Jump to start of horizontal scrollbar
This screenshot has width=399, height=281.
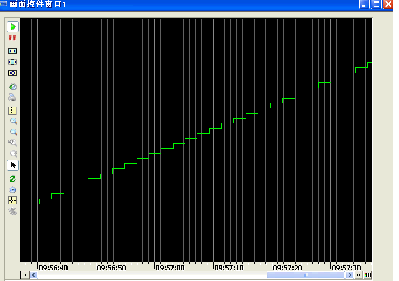25,275
